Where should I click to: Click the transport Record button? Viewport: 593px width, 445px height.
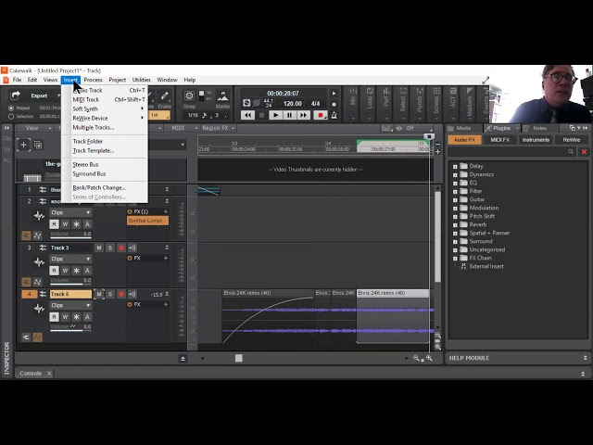click(x=321, y=115)
